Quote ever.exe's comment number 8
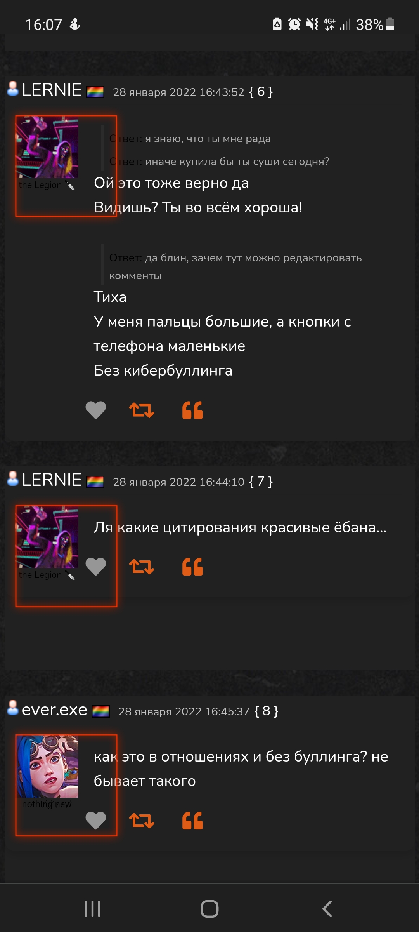 [192, 821]
